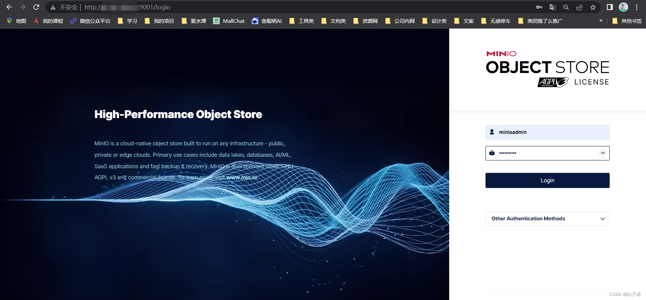The width and height of the screenshot is (646, 300).
Task: Bookmark this page with the star icon
Action: (x=593, y=7)
